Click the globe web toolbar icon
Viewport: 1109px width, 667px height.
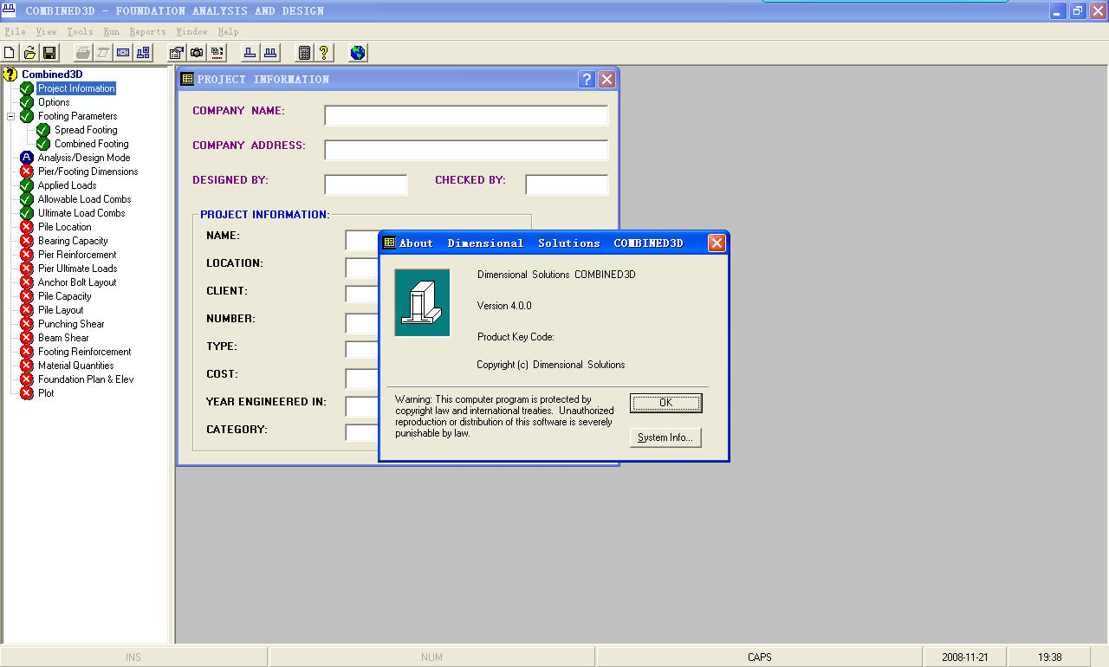click(358, 53)
